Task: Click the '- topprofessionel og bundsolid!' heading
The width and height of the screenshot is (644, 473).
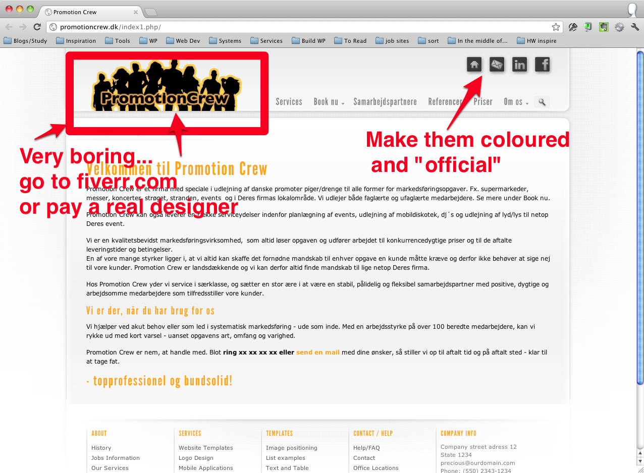Action: [159, 381]
